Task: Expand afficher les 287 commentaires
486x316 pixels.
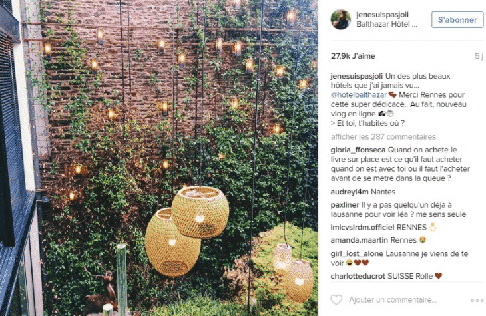Action: coord(383,136)
